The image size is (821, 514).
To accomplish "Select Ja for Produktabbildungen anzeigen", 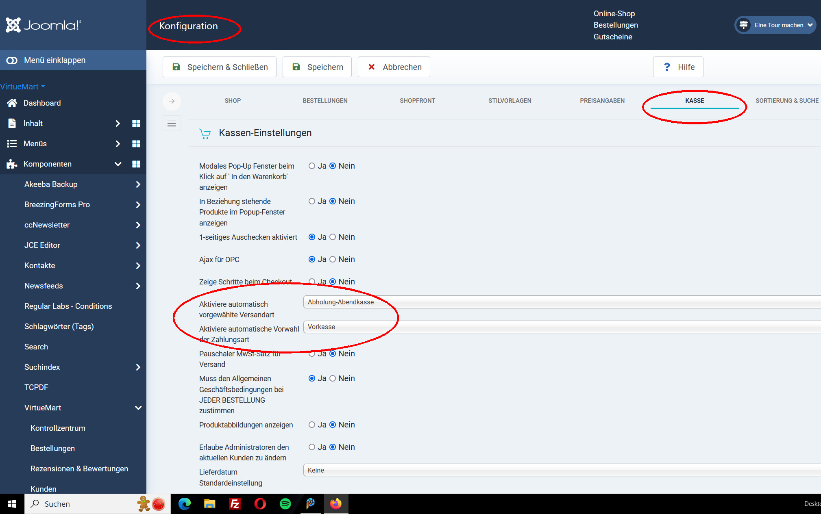I will pos(312,425).
